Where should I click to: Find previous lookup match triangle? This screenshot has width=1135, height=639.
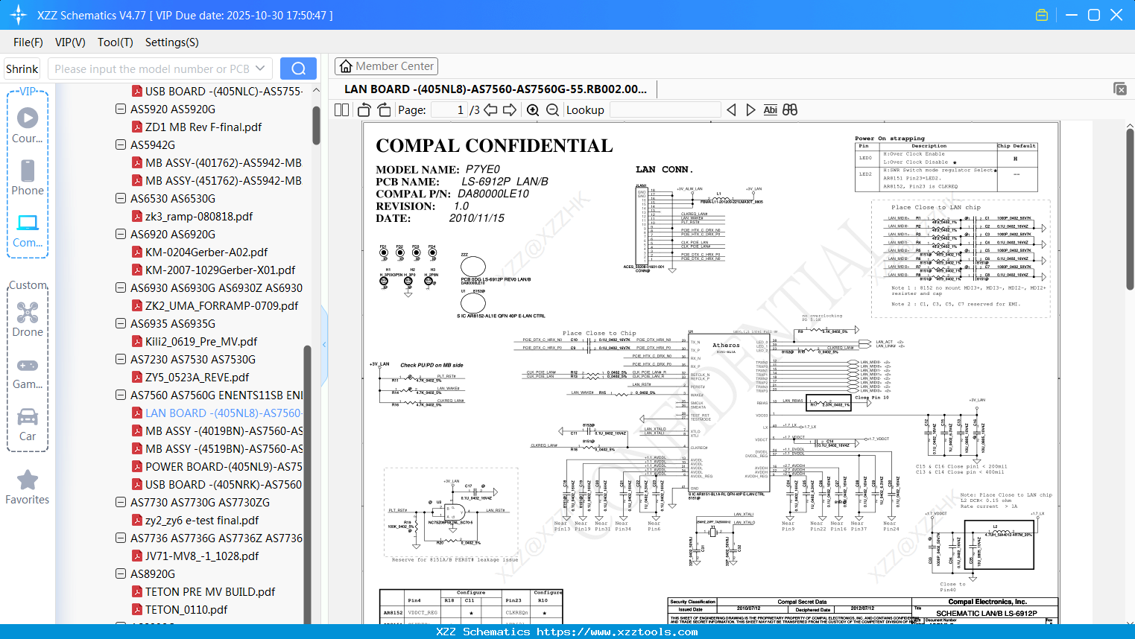pyautogui.click(x=731, y=109)
